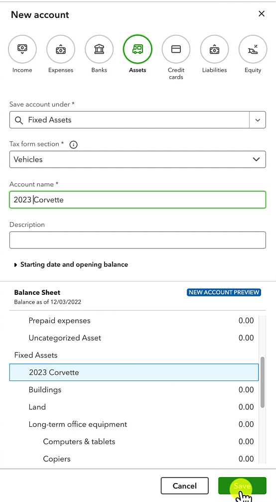276x502 pixels.
Task: Select the Income account type icon
Action: tap(22, 49)
